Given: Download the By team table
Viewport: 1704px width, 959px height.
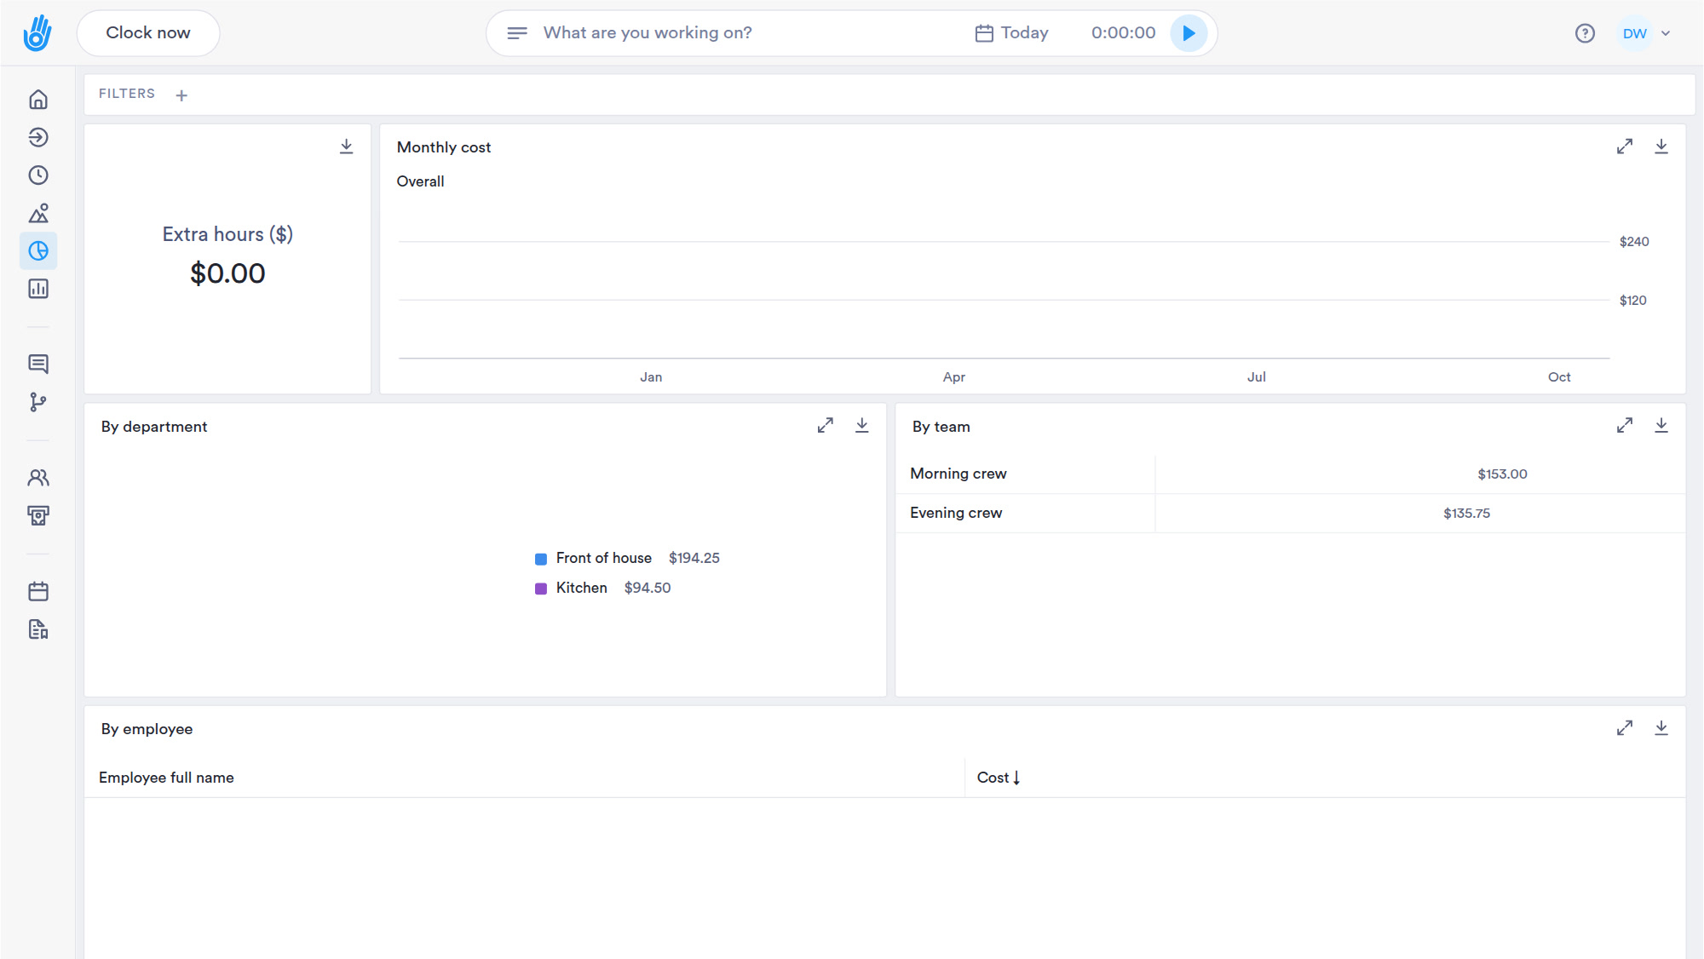Looking at the screenshot, I should [x=1661, y=425].
